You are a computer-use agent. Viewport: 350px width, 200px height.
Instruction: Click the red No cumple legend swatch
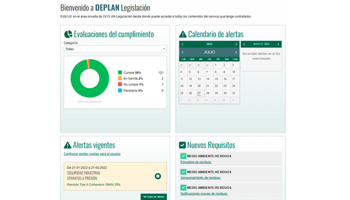(120, 84)
